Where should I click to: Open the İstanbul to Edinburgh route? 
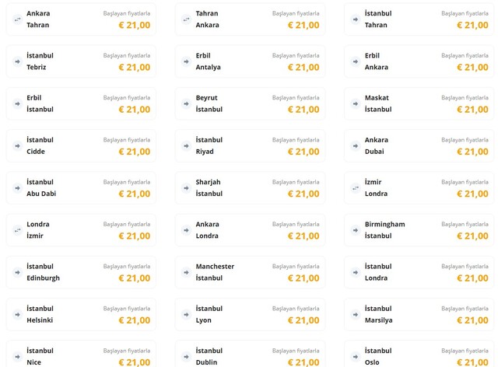coord(81,272)
